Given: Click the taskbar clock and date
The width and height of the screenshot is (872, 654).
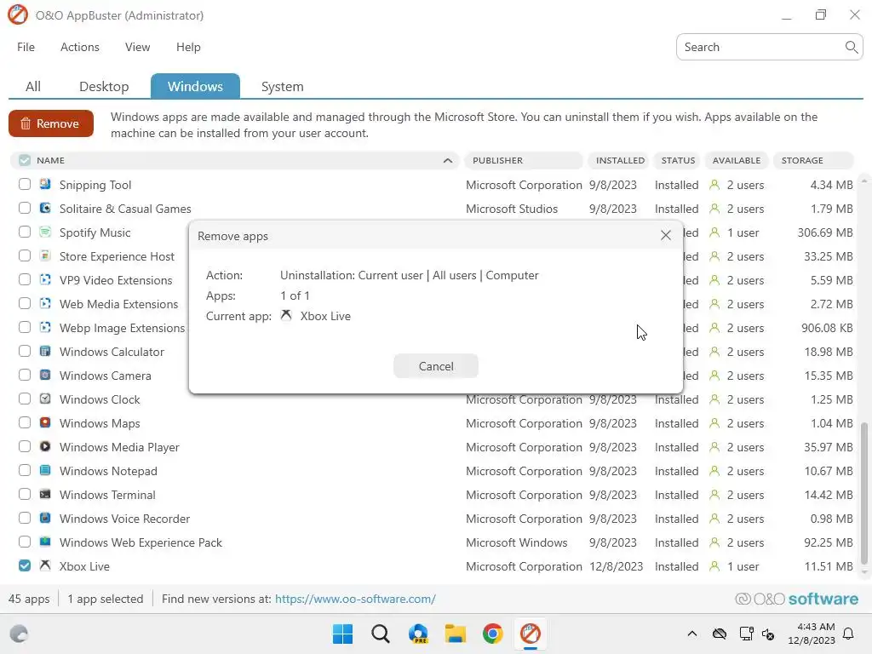Looking at the screenshot, I should (812, 634).
